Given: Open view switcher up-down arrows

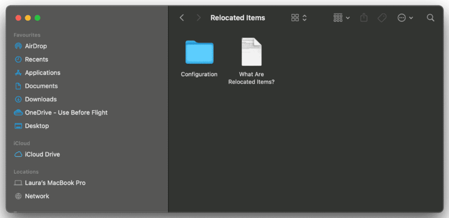Looking at the screenshot, I should click(305, 18).
